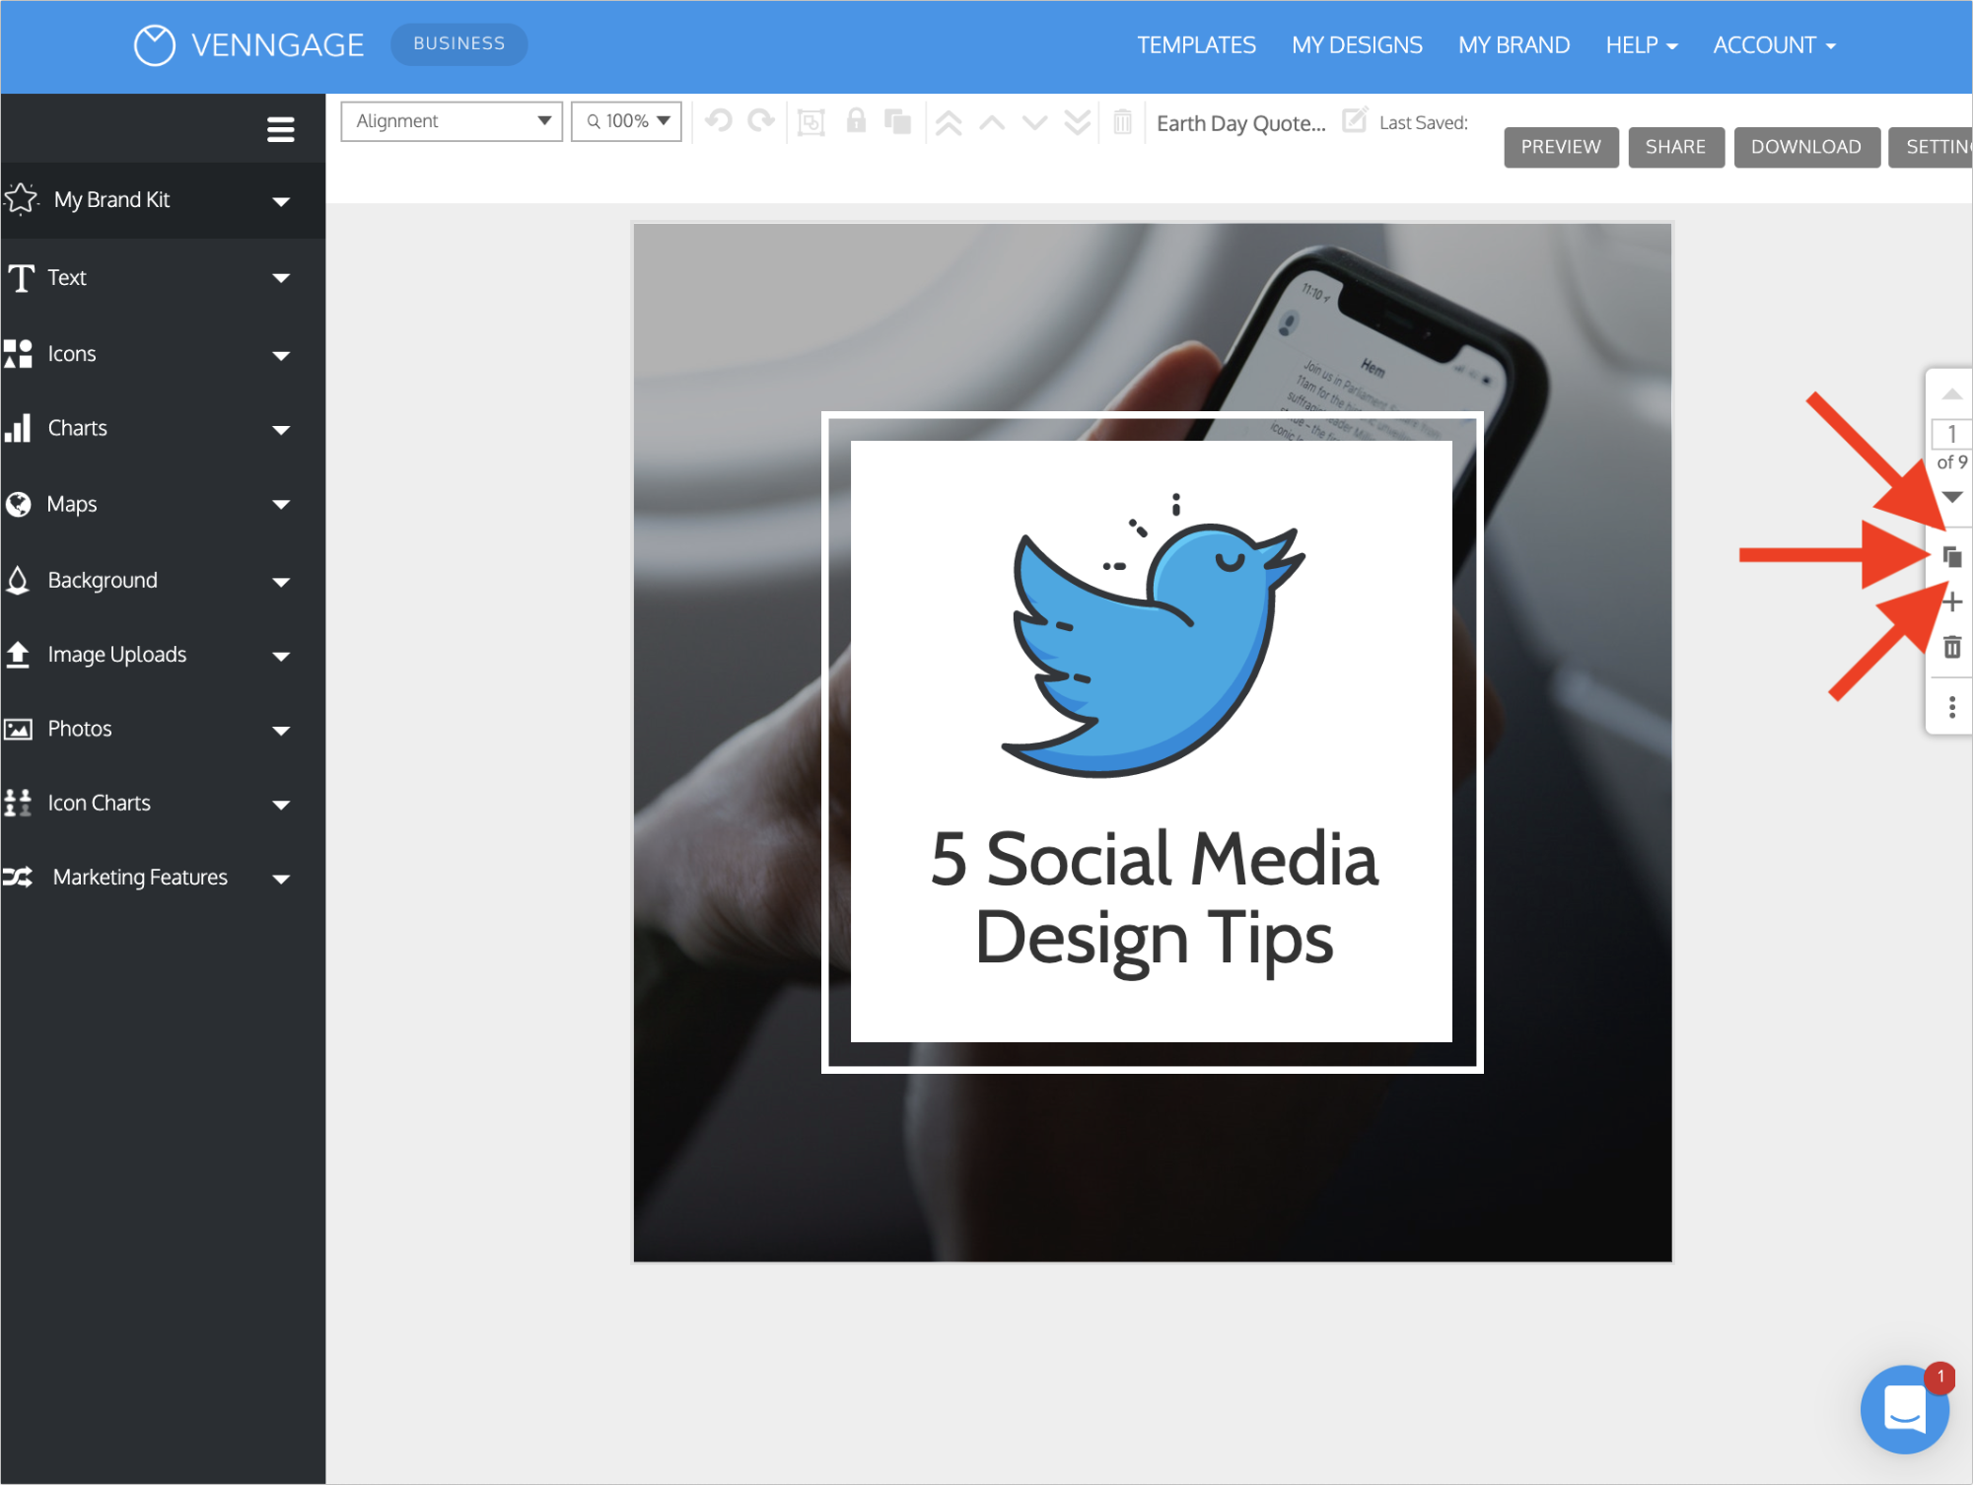Open MY BRAND page
The image size is (1973, 1485).
(1514, 45)
